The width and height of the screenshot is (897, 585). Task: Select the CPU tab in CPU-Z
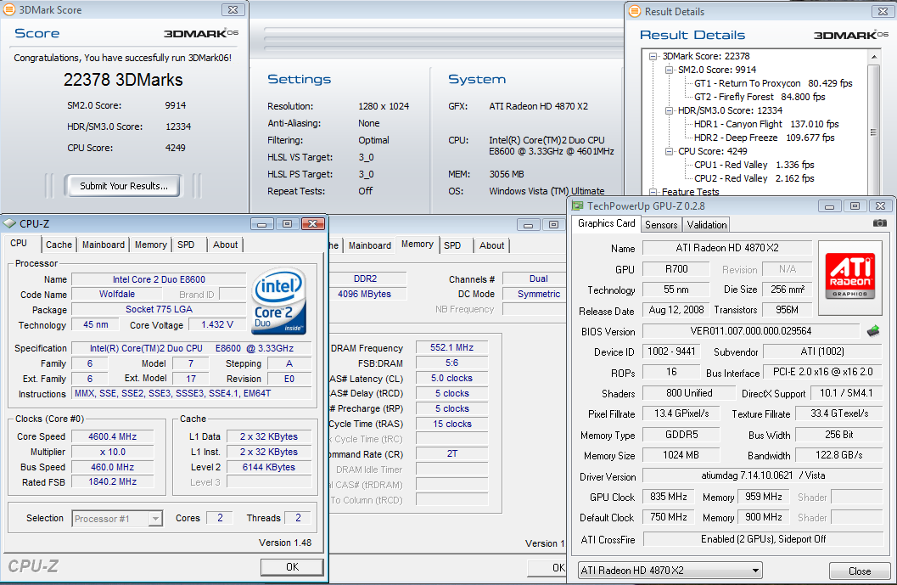click(x=19, y=244)
